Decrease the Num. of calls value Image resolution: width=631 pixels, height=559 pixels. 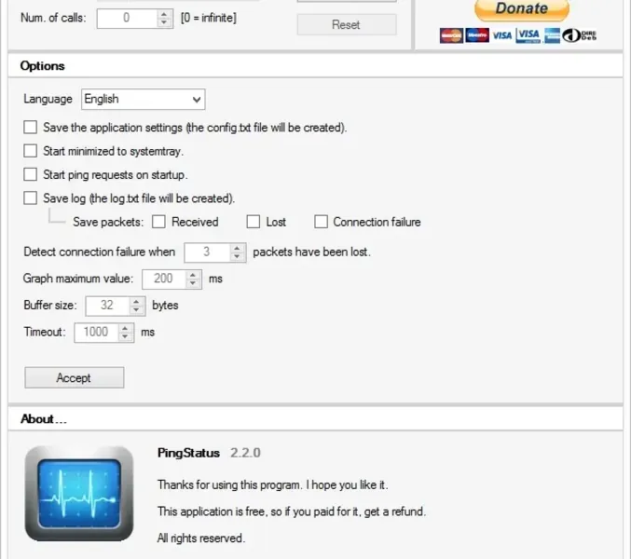point(164,23)
